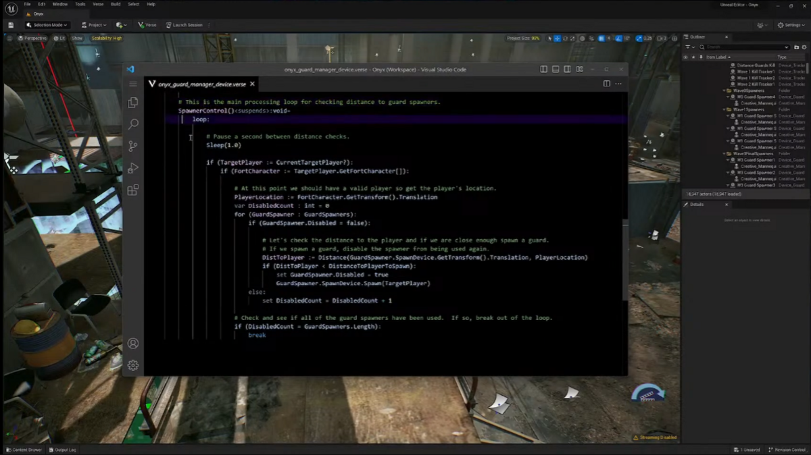
Task: Click the Outliner visibility eye column header
Action: 685,57
